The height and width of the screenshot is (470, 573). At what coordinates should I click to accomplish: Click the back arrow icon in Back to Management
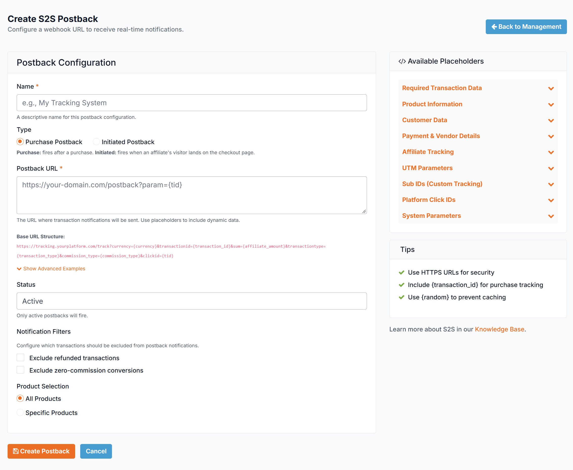(494, 27)
